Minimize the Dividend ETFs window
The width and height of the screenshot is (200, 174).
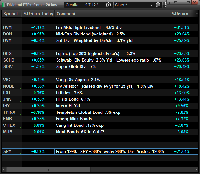182,2
